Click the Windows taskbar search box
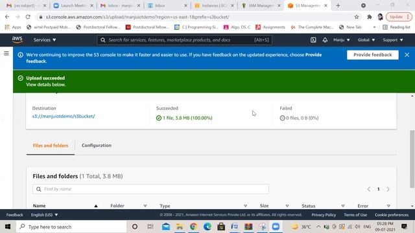This screenshot has width=415, height=233. (71, 227)
